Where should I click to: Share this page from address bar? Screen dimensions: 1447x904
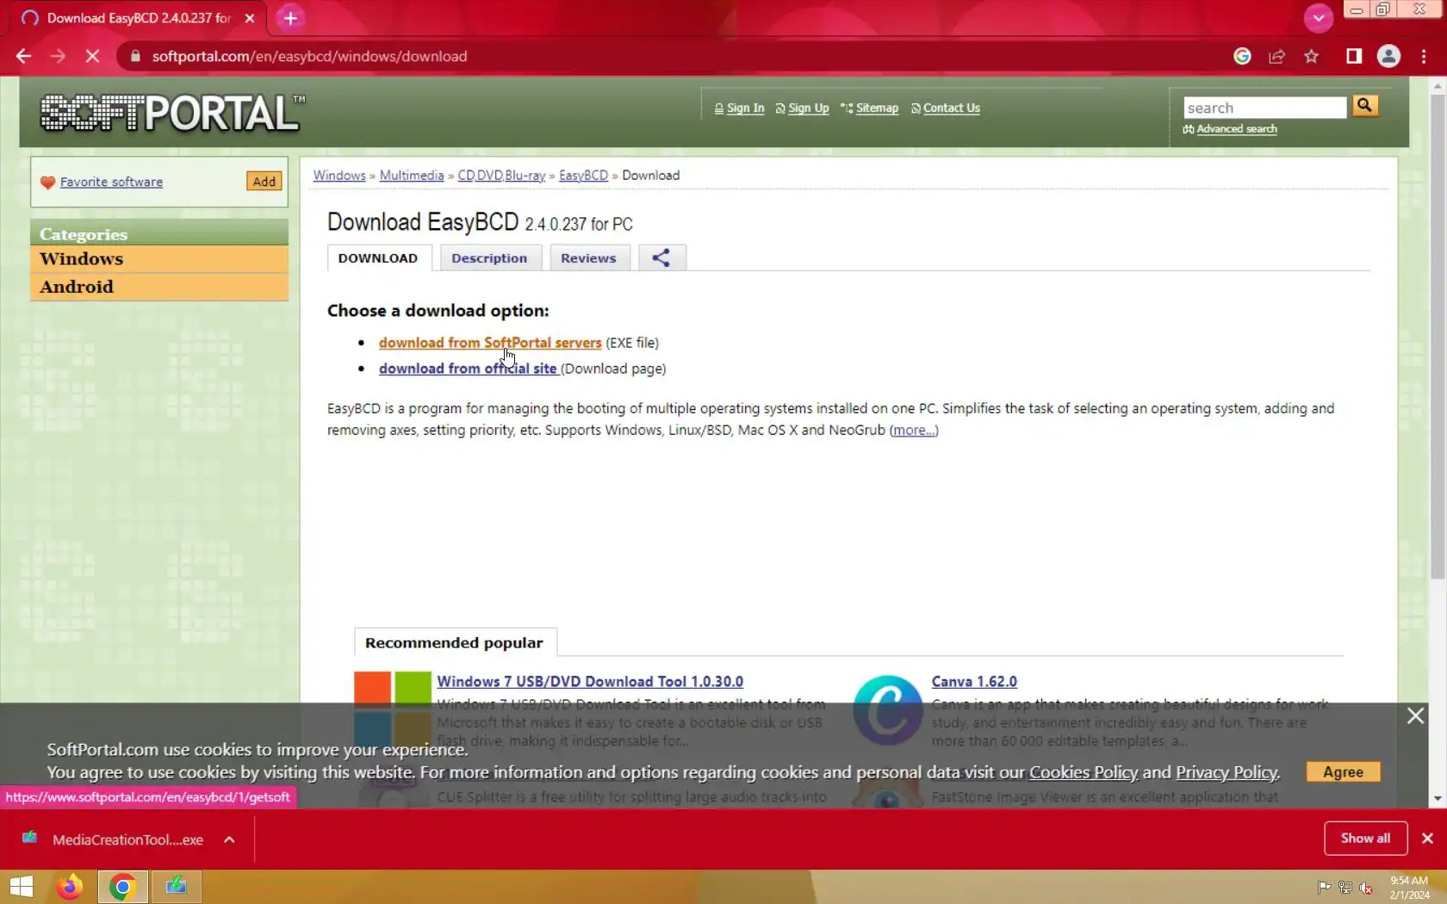click(x=1276, y=56)
